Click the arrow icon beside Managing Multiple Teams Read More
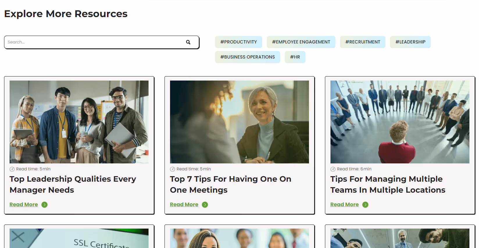The width and height of the screenshot is (479, 248). coord(365,205)
